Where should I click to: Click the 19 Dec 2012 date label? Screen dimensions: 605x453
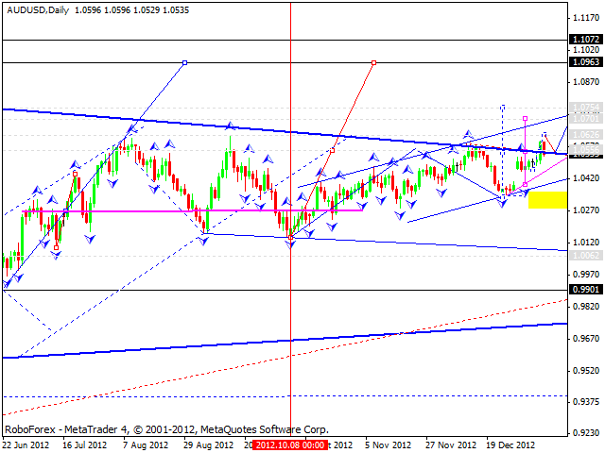(x=510, y=445)
